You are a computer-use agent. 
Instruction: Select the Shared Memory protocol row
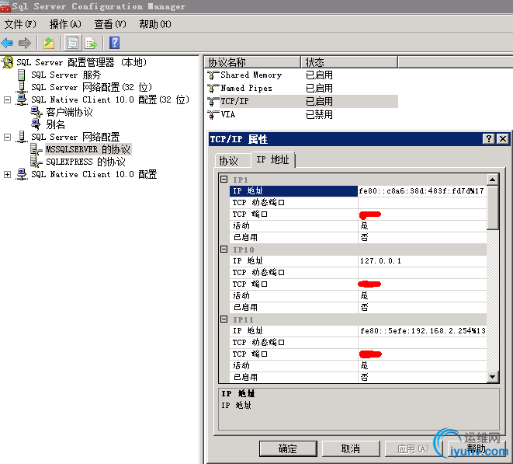point(301,75)
